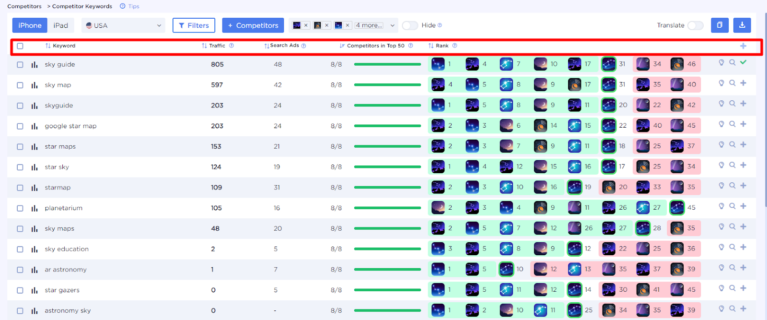Check the sky guide row checkbox

click(x=20, y=65)
